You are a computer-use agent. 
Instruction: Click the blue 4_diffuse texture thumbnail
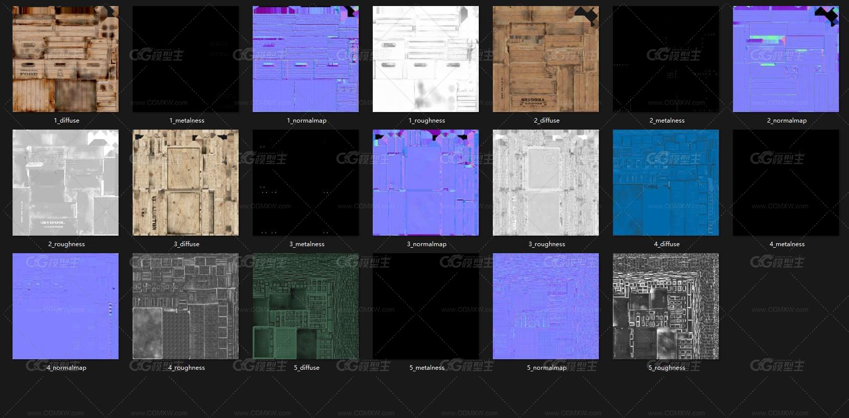click(x=666, y=182)
